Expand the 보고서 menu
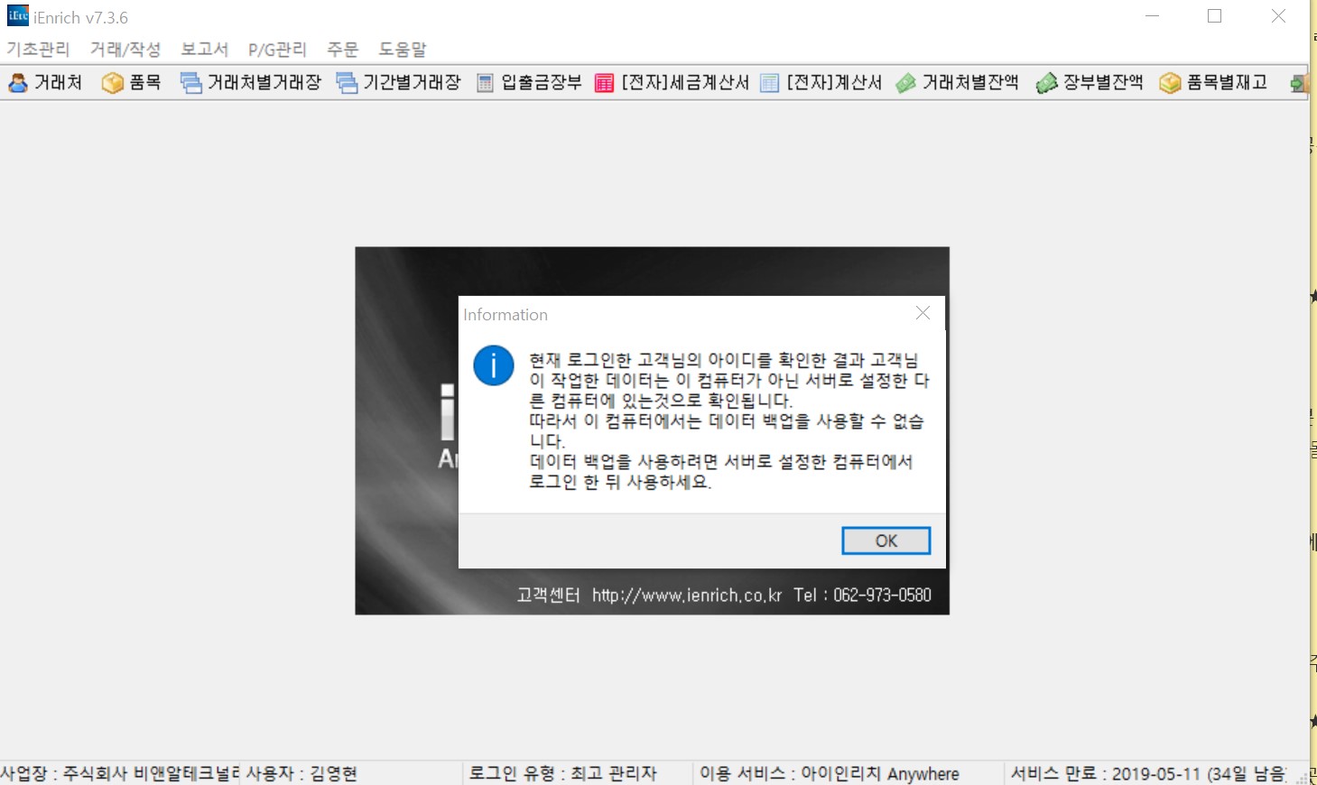Image resolution: width=1317 pixels, height=785 pixels. point(204,50)
